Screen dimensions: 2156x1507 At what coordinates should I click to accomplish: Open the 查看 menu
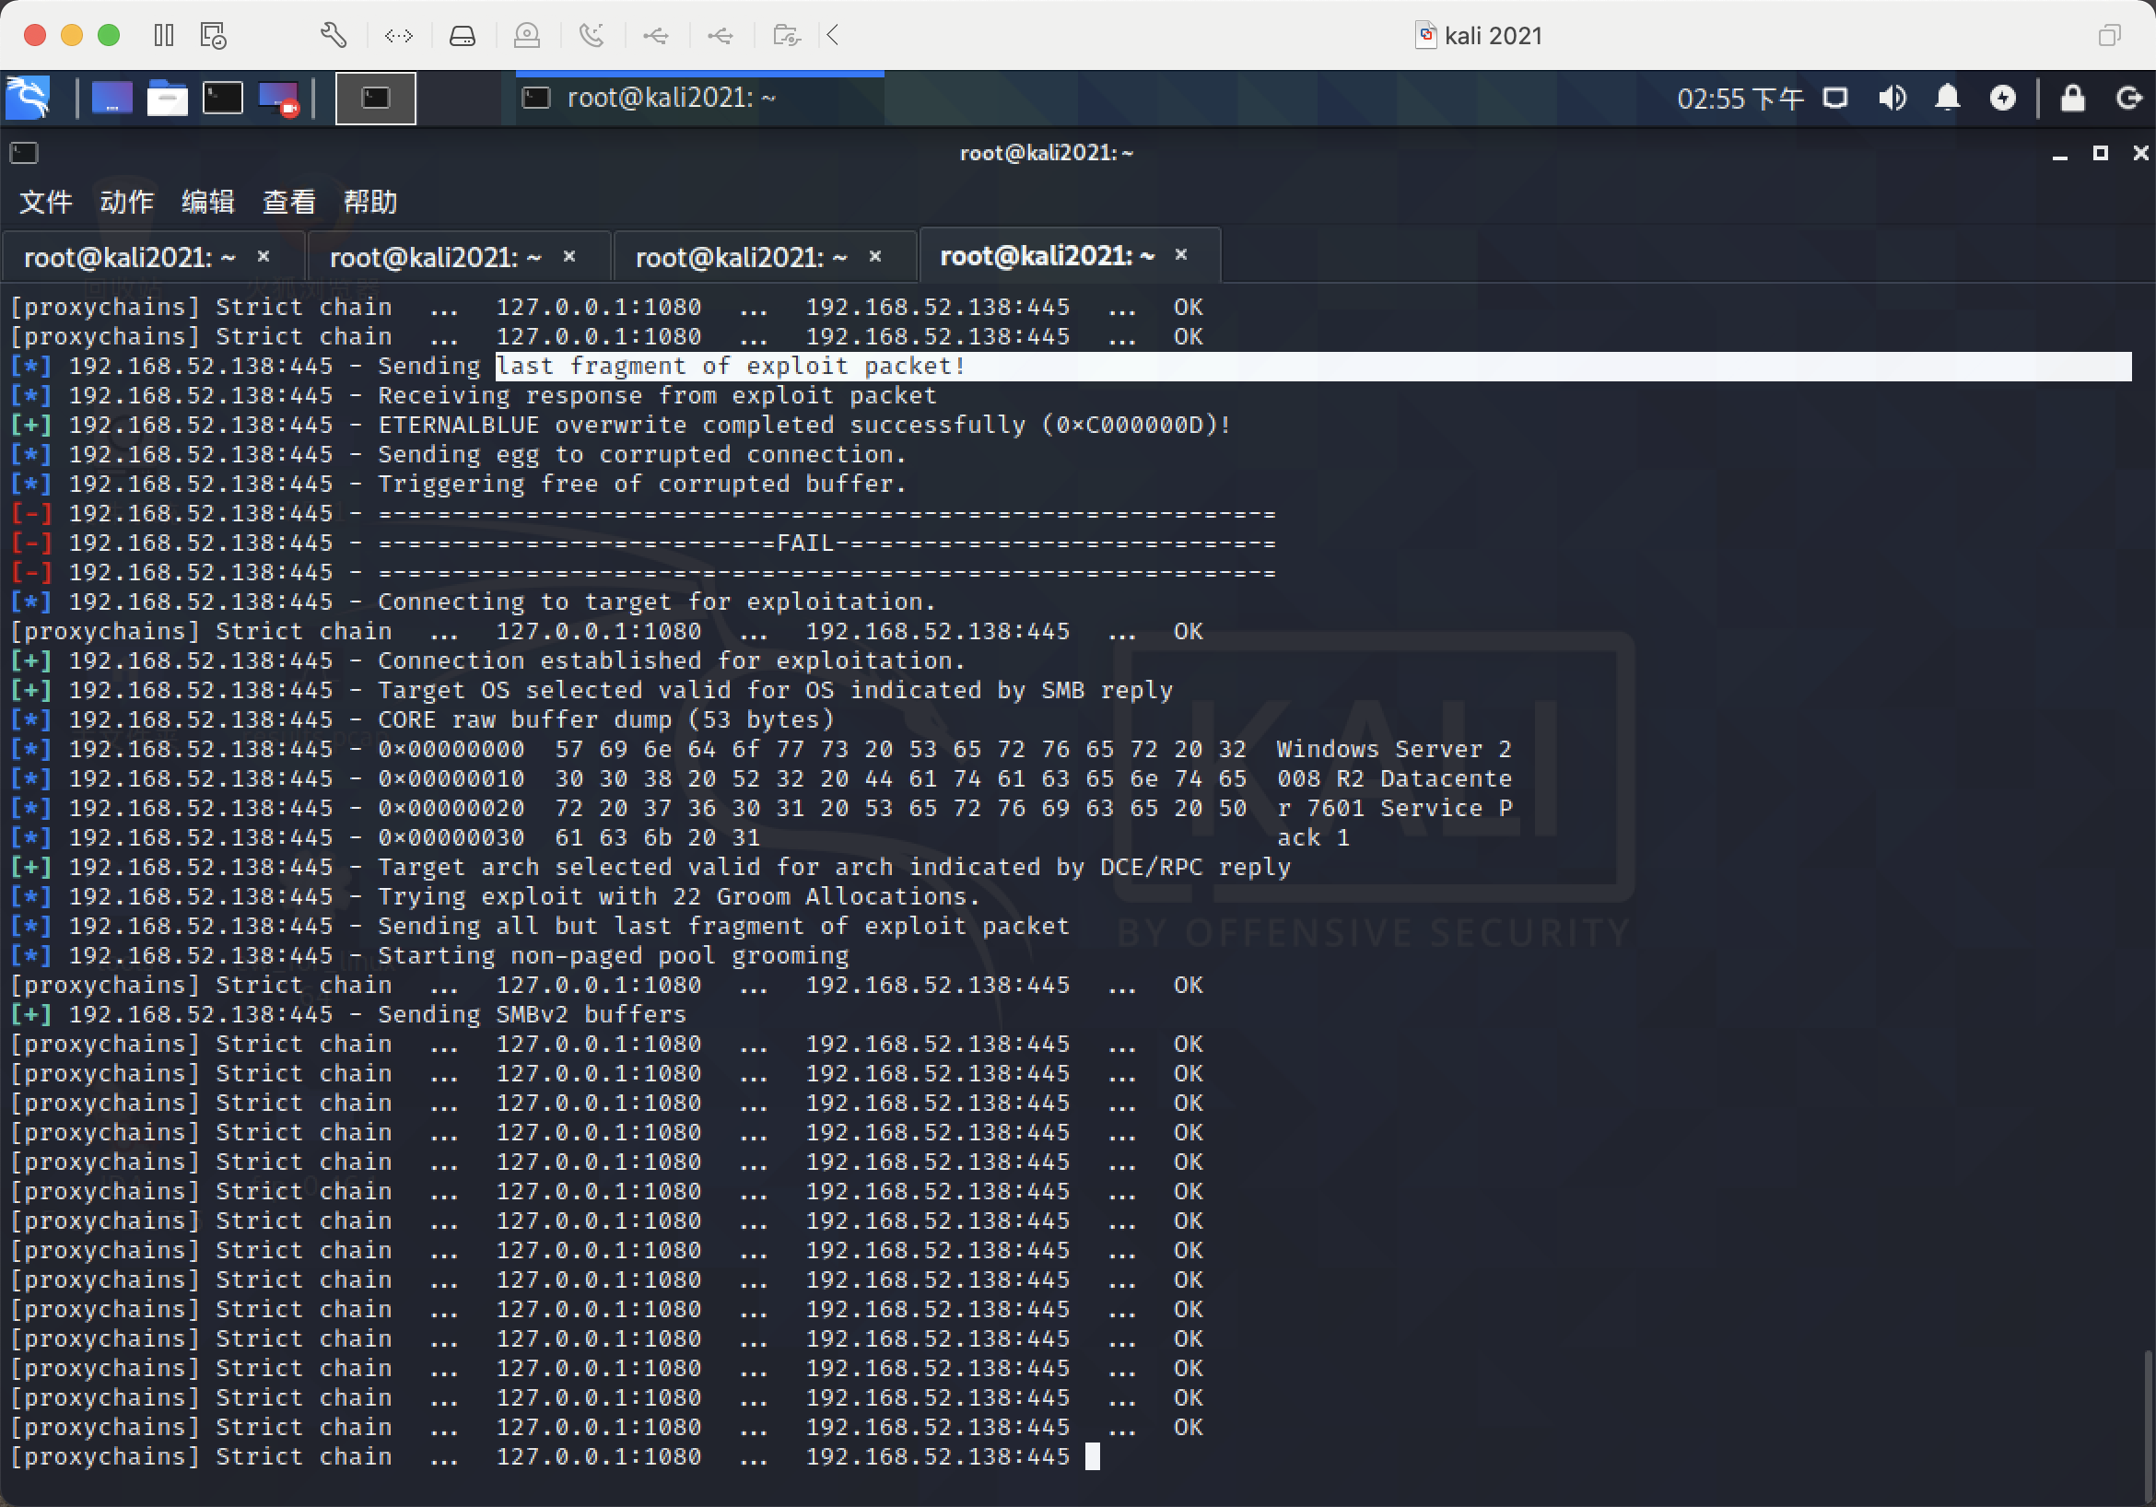point(288,202)
